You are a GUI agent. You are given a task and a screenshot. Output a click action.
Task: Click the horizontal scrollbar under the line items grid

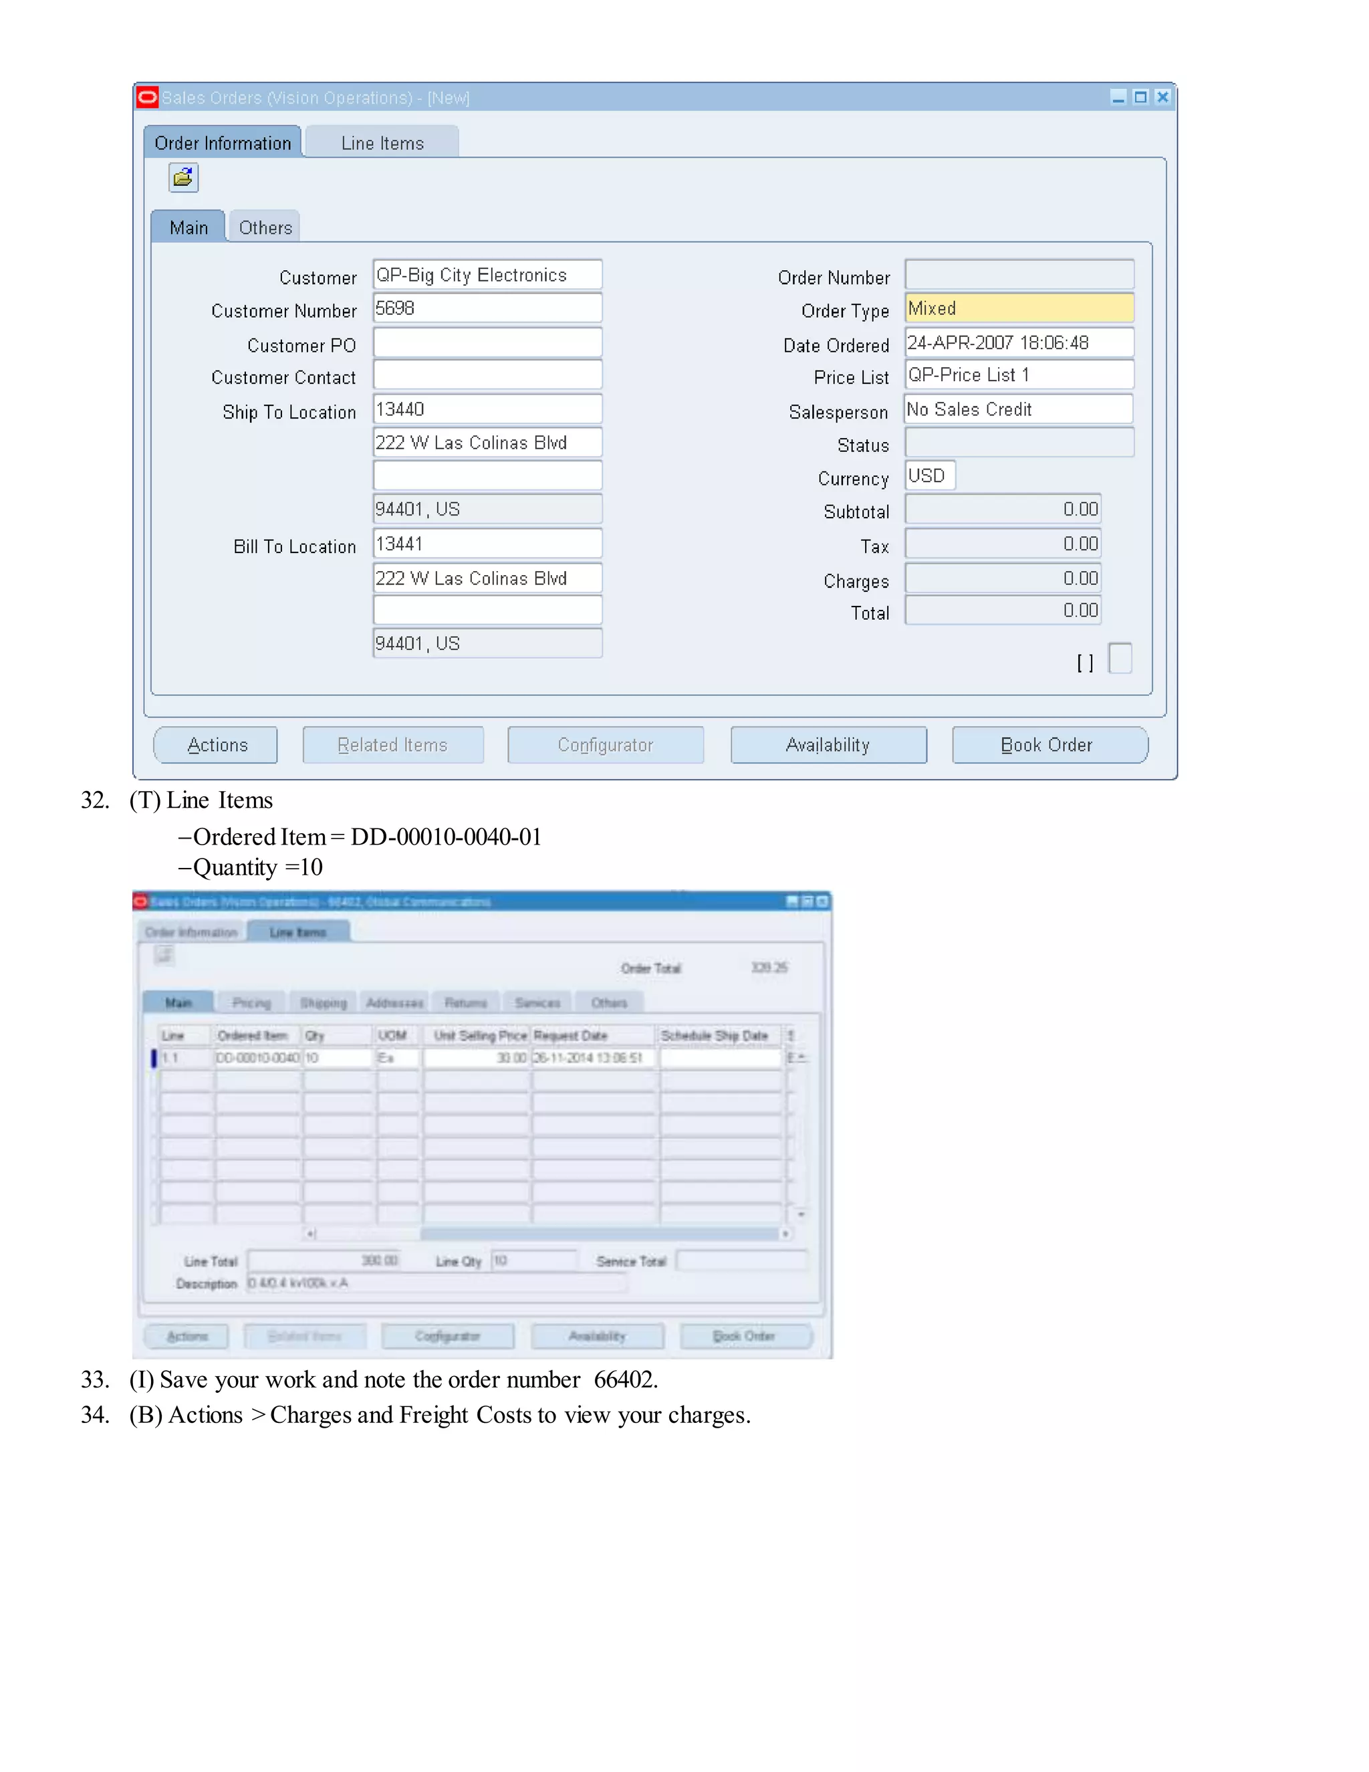pos(549,1233)
